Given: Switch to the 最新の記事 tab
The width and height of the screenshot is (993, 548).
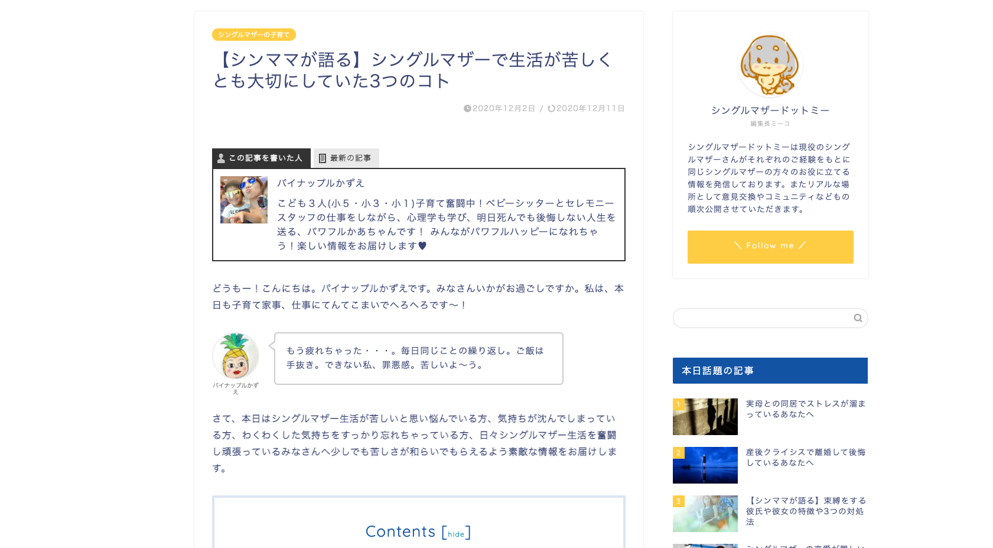Looking at the screenshot, I should 346,158.
